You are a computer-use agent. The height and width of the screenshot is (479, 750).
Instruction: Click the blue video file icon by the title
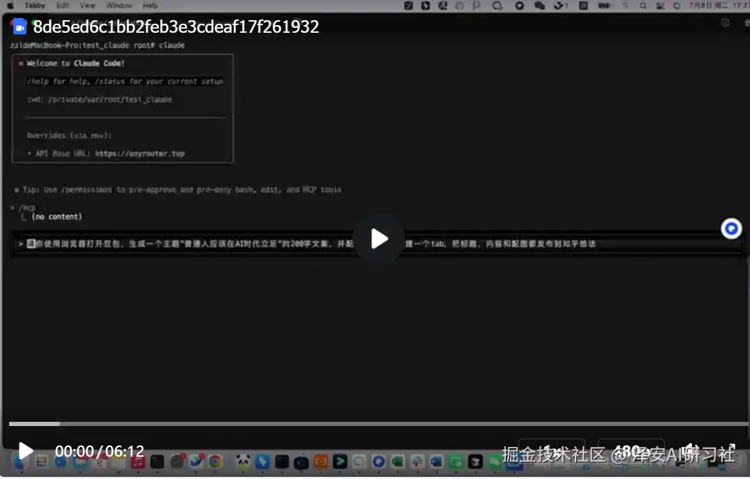coord(20,26)
